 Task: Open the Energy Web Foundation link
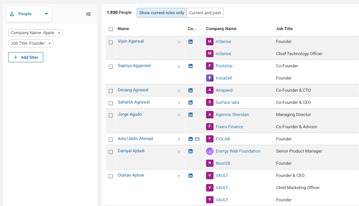coord(238,151)
